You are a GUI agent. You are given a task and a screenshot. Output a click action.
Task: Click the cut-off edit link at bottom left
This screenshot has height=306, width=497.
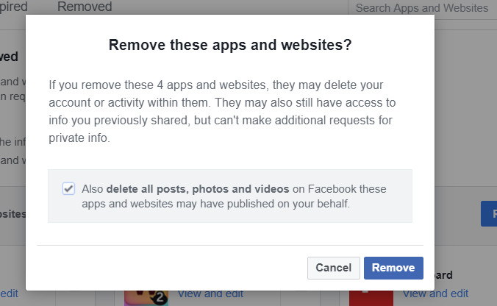coord(8,293)
